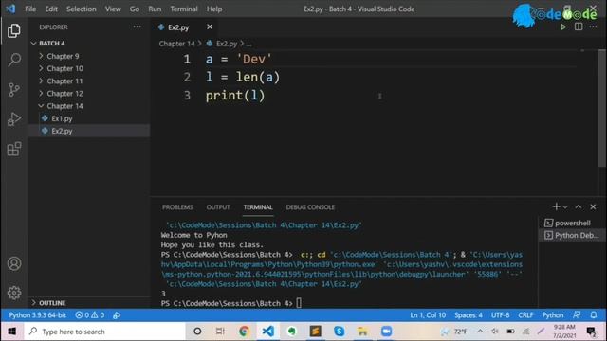The width and height of the screenshot is (607, 341).
Task: Open the feedback icon in status bar
Action: click(x=577, y=315)
